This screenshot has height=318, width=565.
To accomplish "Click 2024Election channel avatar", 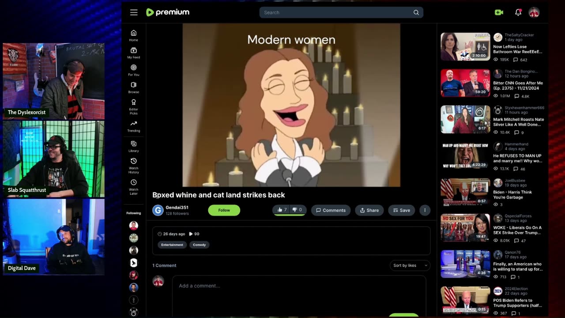I will pyautogui.click(x=498, y=291).
